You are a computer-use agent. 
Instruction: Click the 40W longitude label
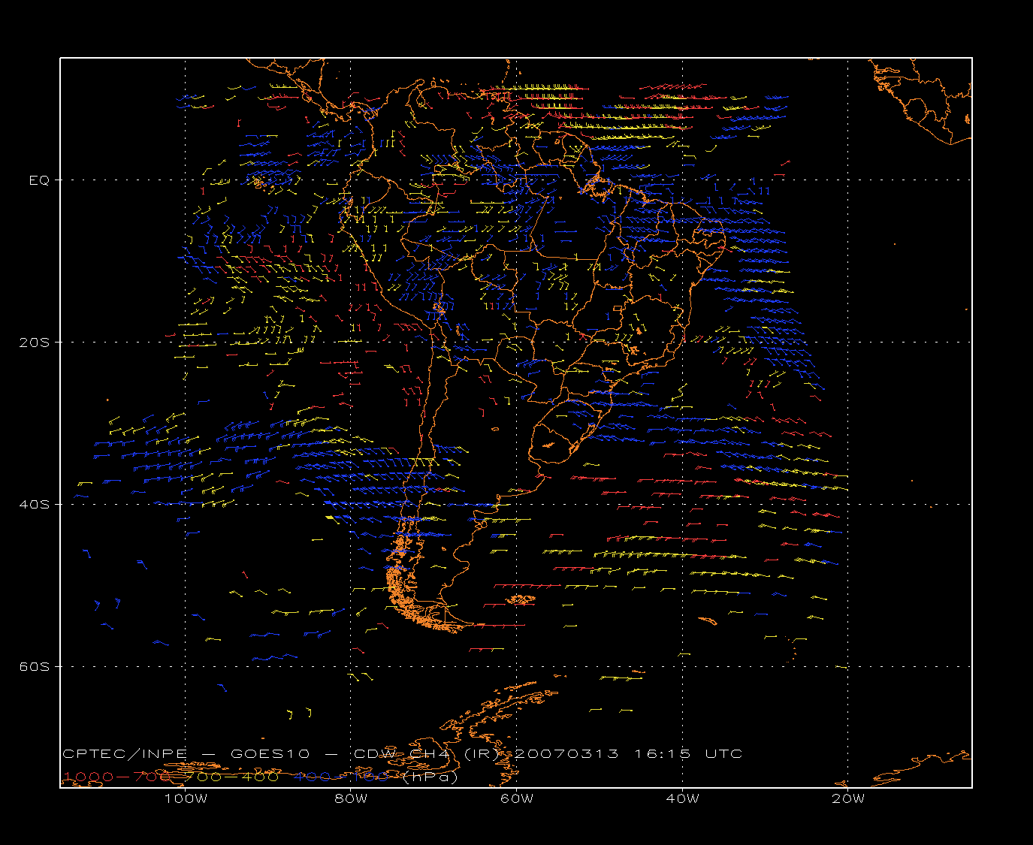682,798
